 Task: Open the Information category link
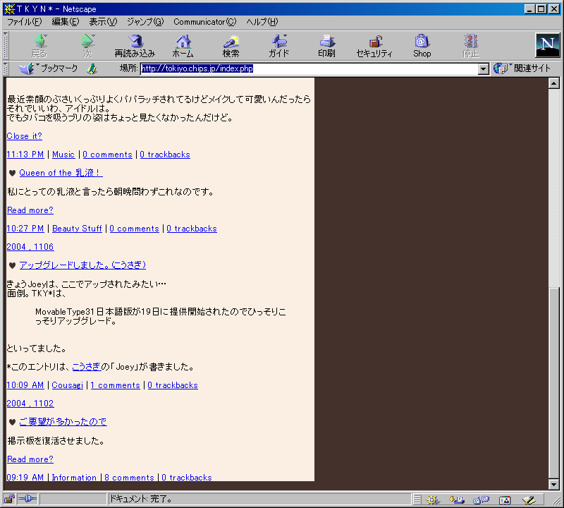coord(74,478)
